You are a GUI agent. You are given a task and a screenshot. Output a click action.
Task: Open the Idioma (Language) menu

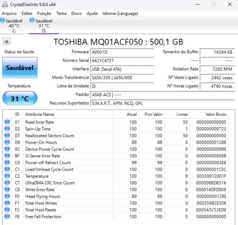pyautogui.click(x=120, y=13)
